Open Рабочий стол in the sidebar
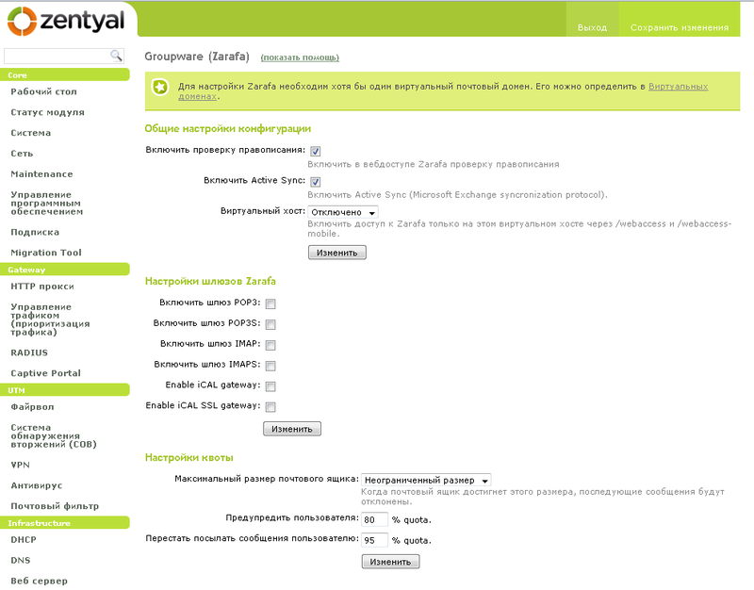Image resolution: width=754 pixels, height=590 pixels. [43, 91]
